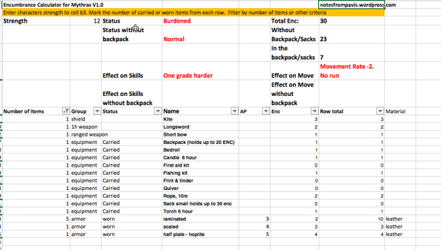The image size is (441, 250).
Task: Select the 'Rope, 10m' cell
Action: [x=200, y=196]
